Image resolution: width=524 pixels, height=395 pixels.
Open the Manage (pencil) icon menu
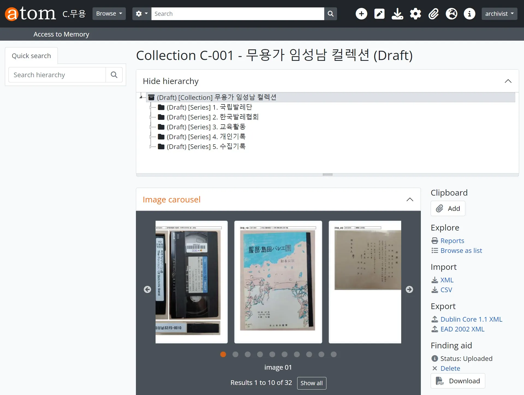point(379,14)
